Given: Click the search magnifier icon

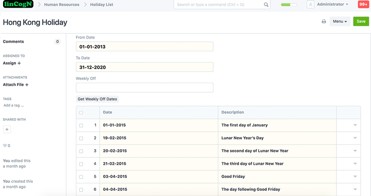Looking at the screenshot, I should coord(266,5).
